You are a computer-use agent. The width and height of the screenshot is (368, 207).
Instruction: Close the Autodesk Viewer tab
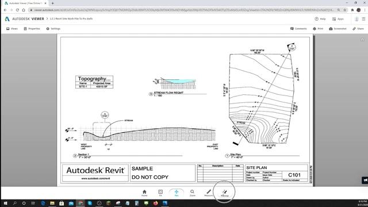[x=45, y=3]
